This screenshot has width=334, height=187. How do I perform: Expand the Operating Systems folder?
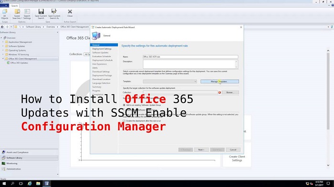click(3, 50)
